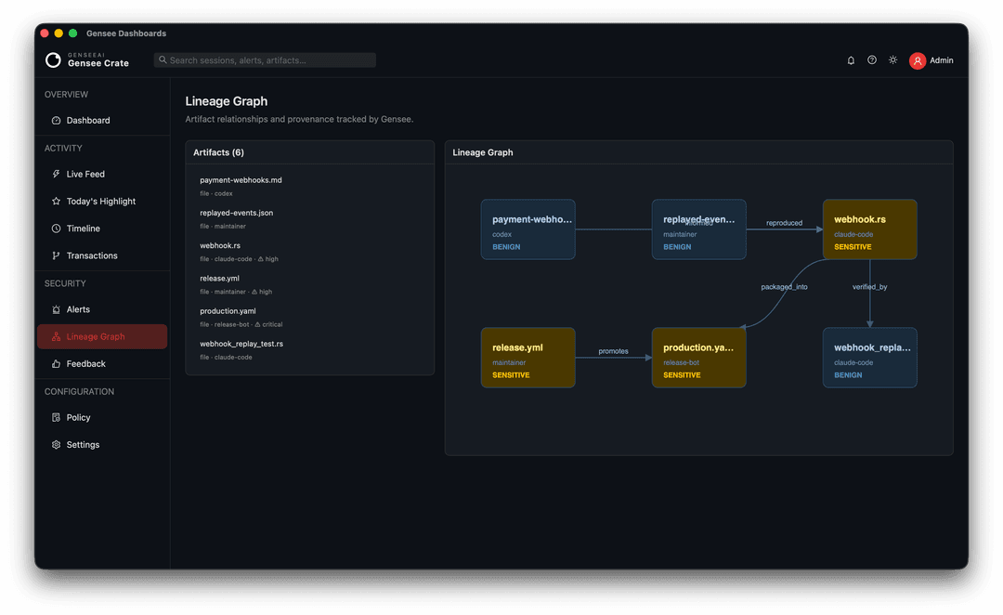Click the webhook_repla... graph node
This screenshot has width=1003, height=615.
point(869,358)
